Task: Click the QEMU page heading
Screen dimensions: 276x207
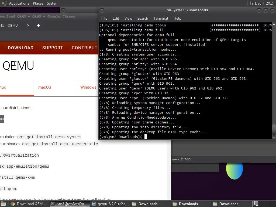Action: pyautogui.click(x=18, y=66)
